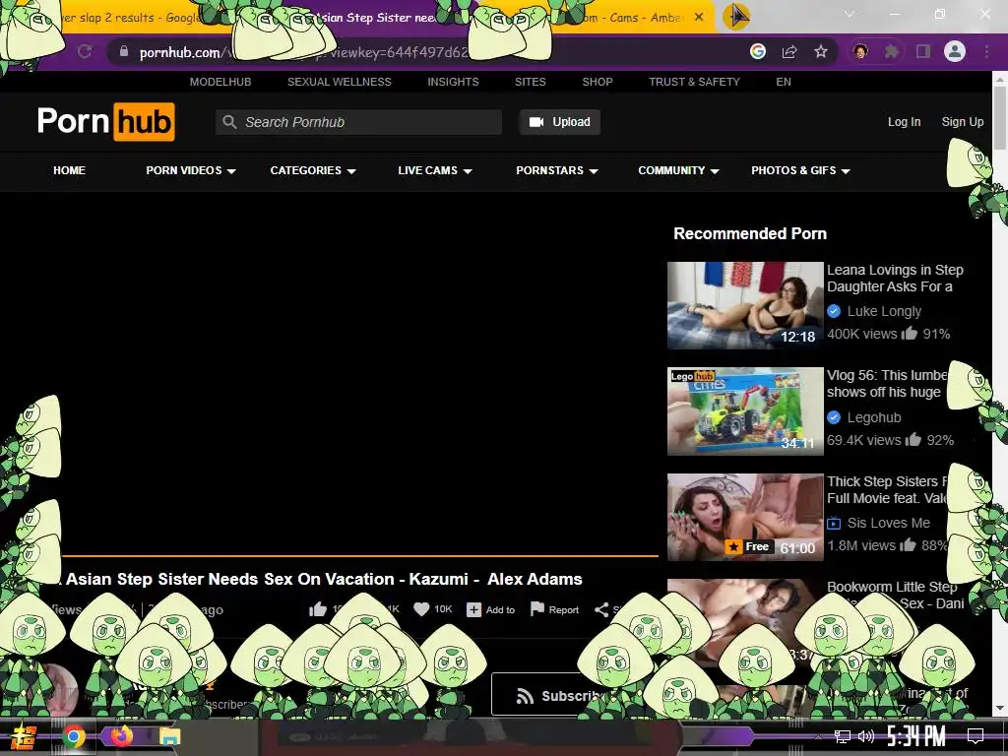The image size is (1008, 756).
Task: Open the tab search chevron in title bar
Action: pyautogui.click(x=850, y=14)
